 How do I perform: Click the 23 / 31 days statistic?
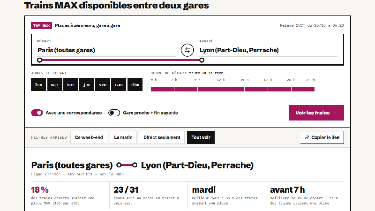point(126,190)
